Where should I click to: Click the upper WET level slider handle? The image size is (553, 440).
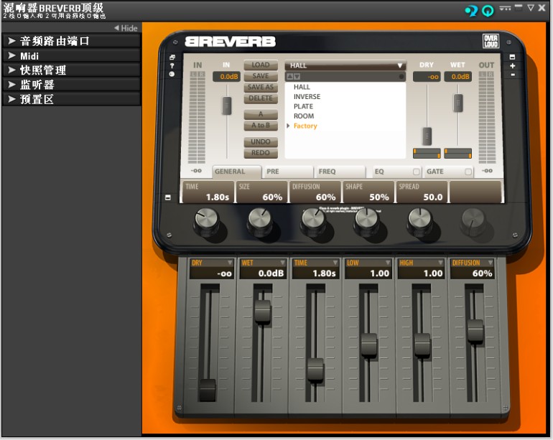pyautogui.click(x=457, y=103)
